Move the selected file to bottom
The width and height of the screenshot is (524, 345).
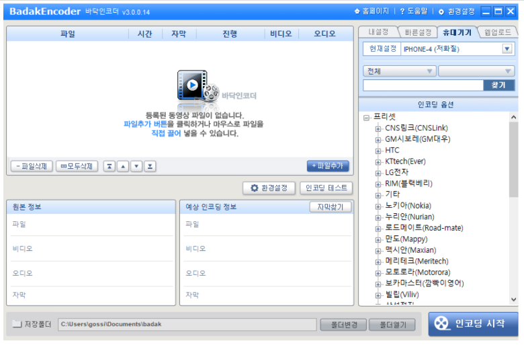pos(150,166)
